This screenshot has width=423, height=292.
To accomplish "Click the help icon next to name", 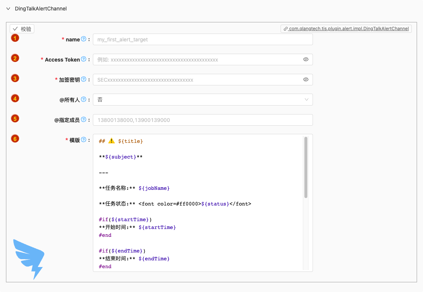I will [84, 39].
